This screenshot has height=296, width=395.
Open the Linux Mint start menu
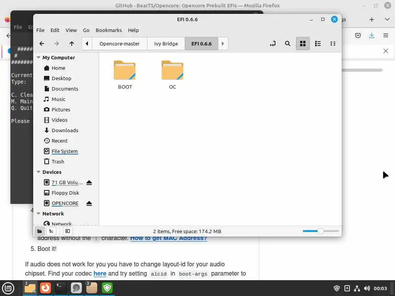click(x=8, y=288)
